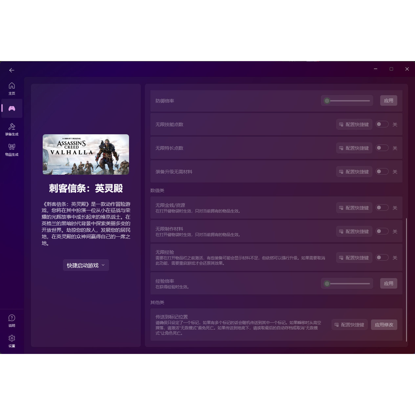Image resolution: width=415 pixels, height=415 pixels.
Task: Configure hotkey for 无限特长点数
Action: [354, 148]
